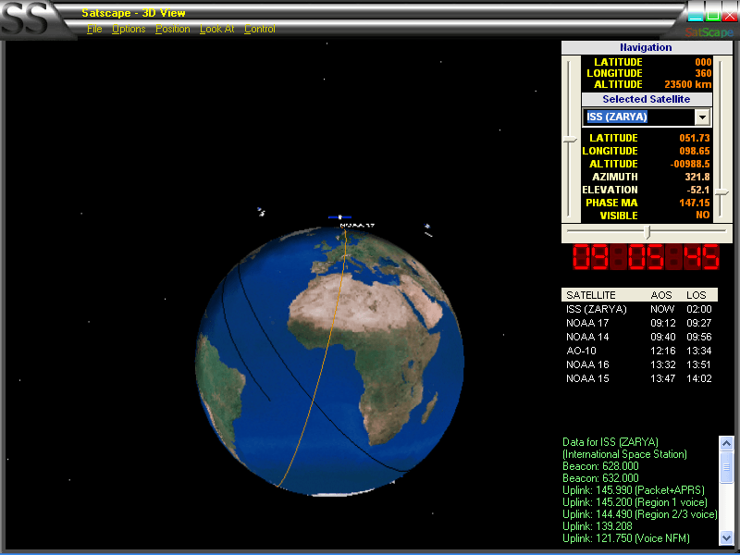The width and height of the screenshot is (740, 555).
Task: Click the AOS value NOW for ISS
Action: click(x=662, y=309)
